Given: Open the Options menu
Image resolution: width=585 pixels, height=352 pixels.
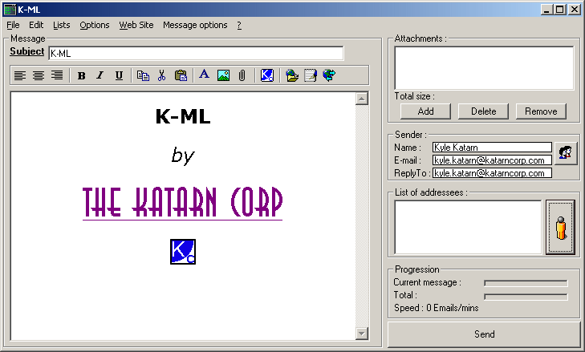Looking at the screenshot, I should click(x=95, y=25).
